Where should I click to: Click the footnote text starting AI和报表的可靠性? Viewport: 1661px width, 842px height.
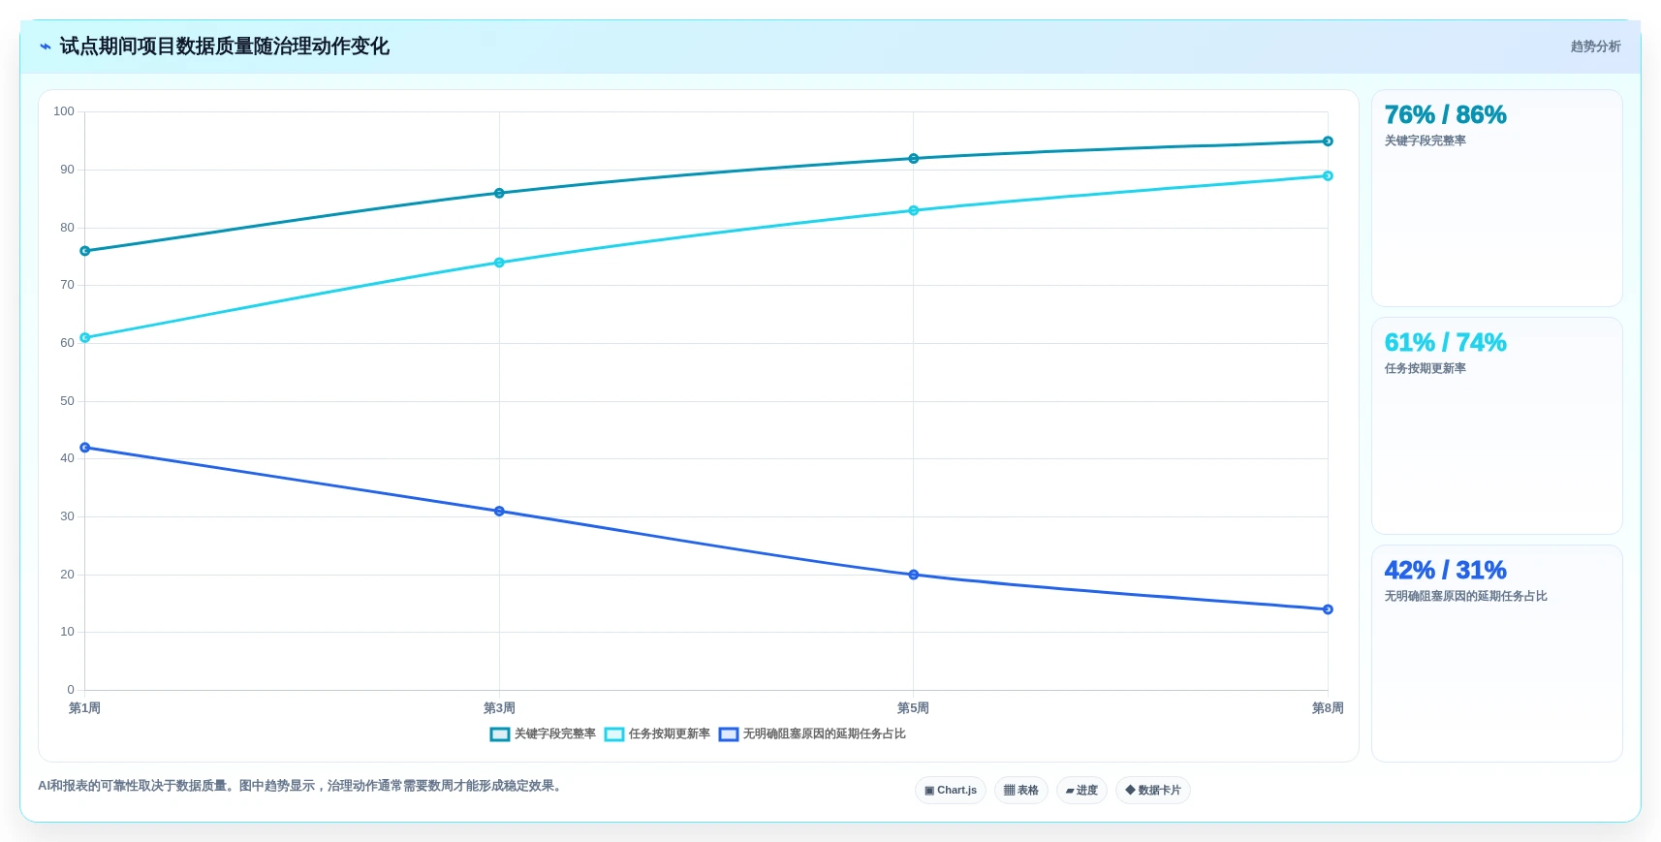pyautogui.click(x=301, y=786)
